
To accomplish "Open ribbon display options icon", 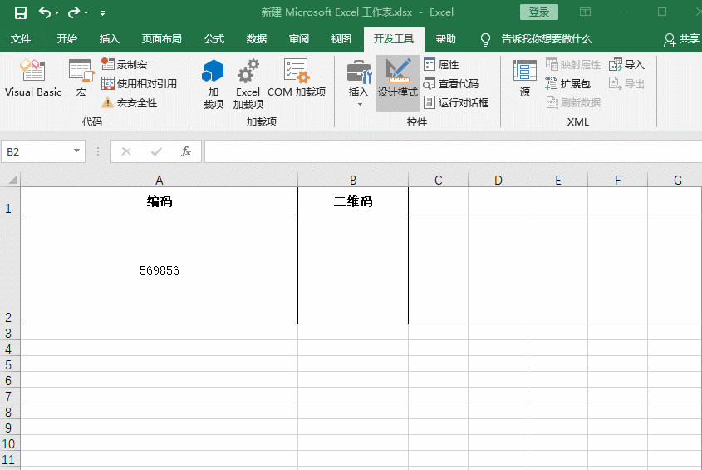I will (585, 12).
